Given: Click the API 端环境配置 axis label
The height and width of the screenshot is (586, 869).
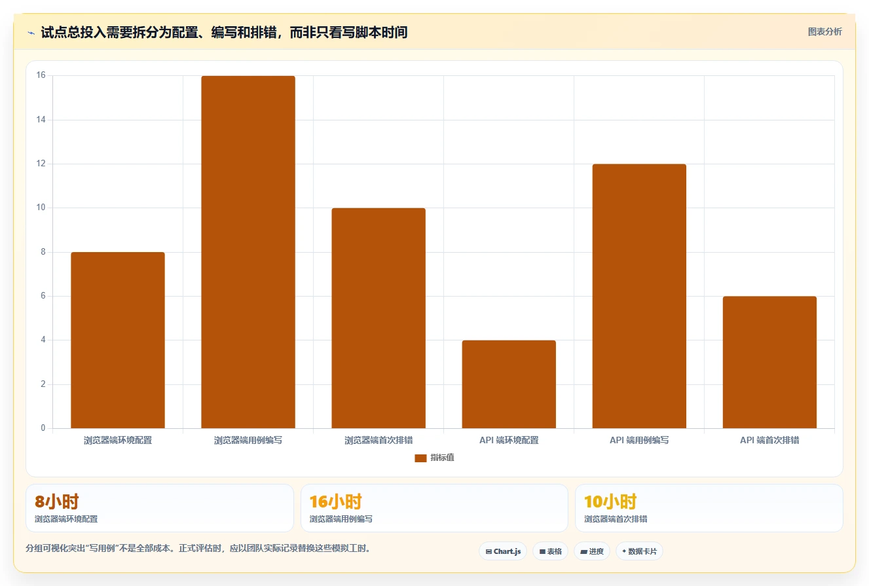Looking at the screenshot, I should pyautogui.click(x=509, y=440).
